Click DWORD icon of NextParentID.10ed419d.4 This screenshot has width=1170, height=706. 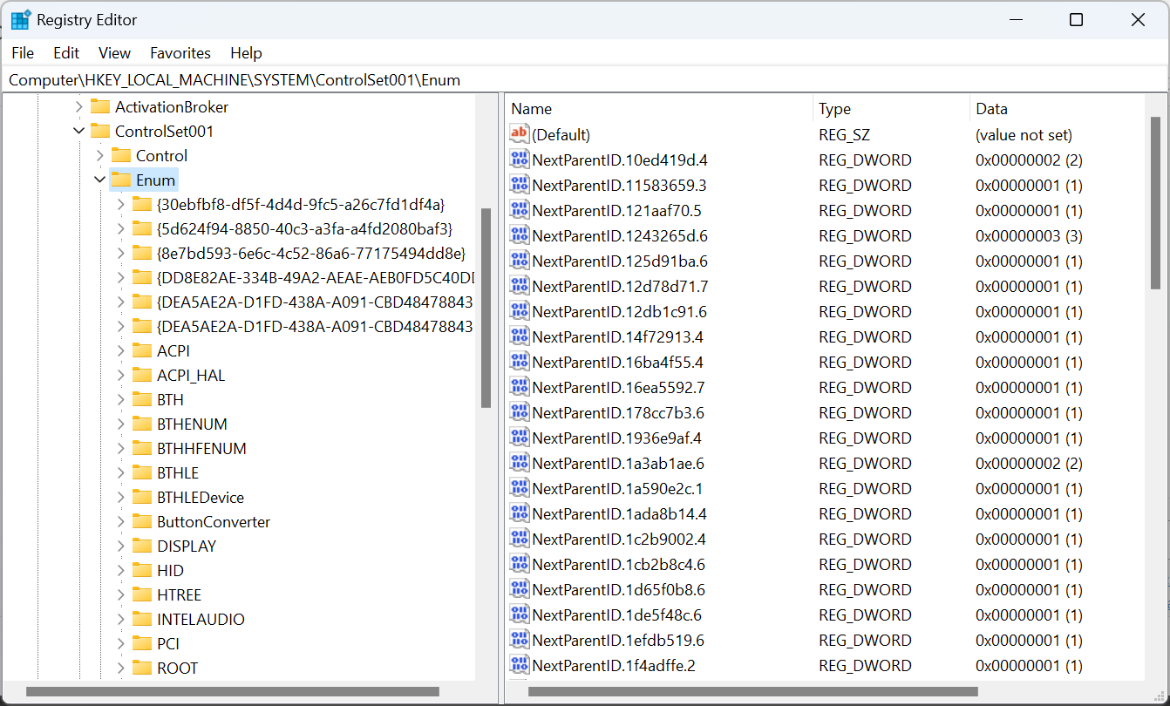click(x=520, y=160)
